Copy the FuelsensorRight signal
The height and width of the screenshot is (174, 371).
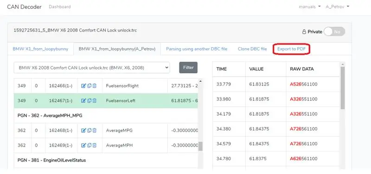tap(89, 86)
